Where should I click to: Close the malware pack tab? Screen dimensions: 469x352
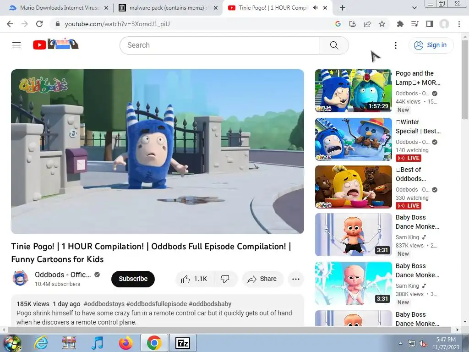point(216,8)
